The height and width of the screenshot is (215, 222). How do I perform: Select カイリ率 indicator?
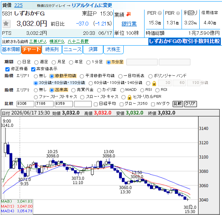[99, 90]
